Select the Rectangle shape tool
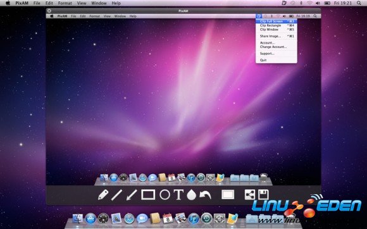This screenshot has width=367, height=229. [148, 195]
